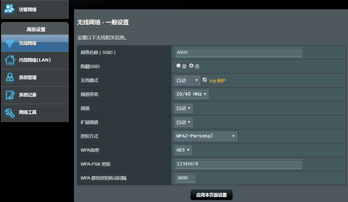Open 系统管理 menu entry
Screen dimensions: 348x202
35,78
